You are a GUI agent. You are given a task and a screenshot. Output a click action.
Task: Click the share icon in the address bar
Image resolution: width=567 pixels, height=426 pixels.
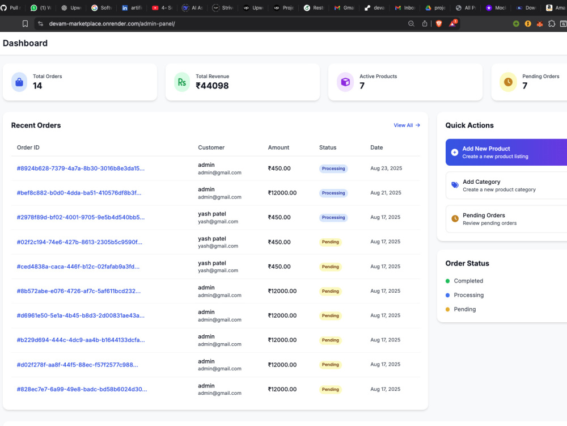pos(425,23)
